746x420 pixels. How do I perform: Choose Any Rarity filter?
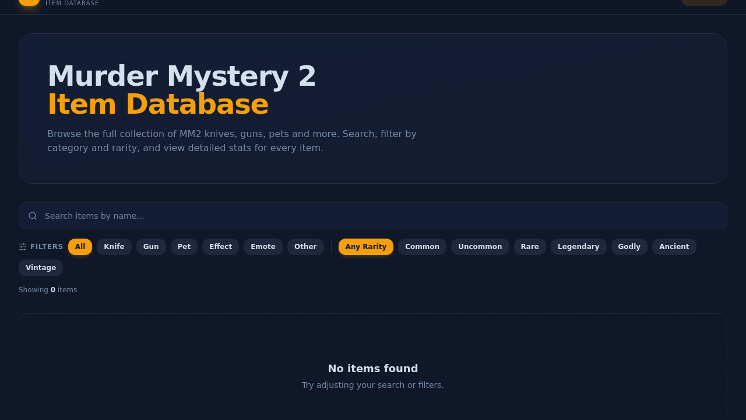coord(366,247)
